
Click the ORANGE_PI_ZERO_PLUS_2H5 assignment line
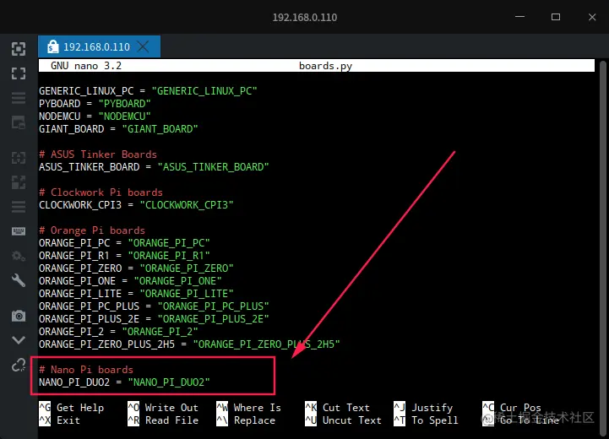[189, 344]
